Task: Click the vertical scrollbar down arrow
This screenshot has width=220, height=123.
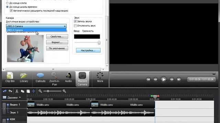Action: point(107,66)
